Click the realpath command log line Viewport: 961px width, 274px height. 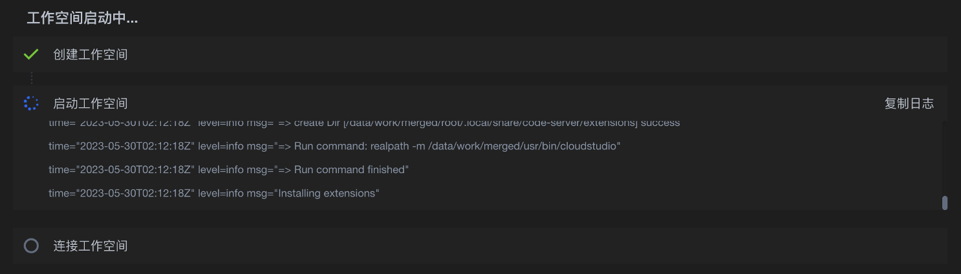334,147
